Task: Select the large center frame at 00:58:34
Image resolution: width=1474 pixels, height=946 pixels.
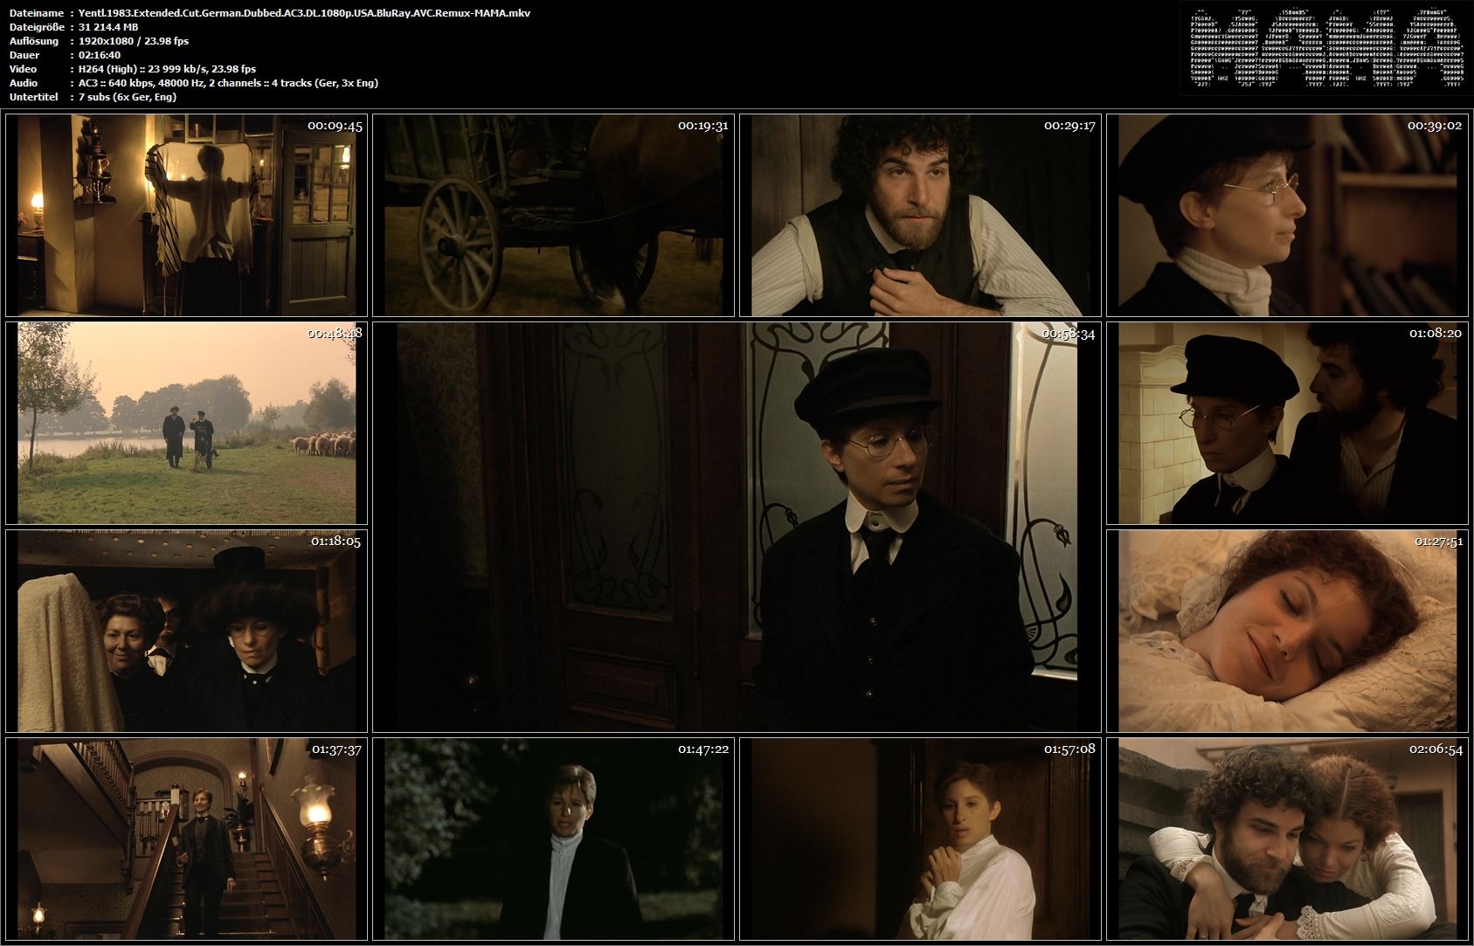Action: 737,527
